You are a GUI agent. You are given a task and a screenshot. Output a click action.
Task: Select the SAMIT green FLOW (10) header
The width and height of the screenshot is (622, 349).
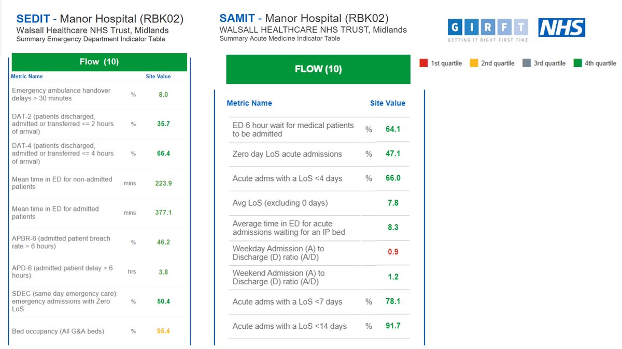click(x=318, y=69)
